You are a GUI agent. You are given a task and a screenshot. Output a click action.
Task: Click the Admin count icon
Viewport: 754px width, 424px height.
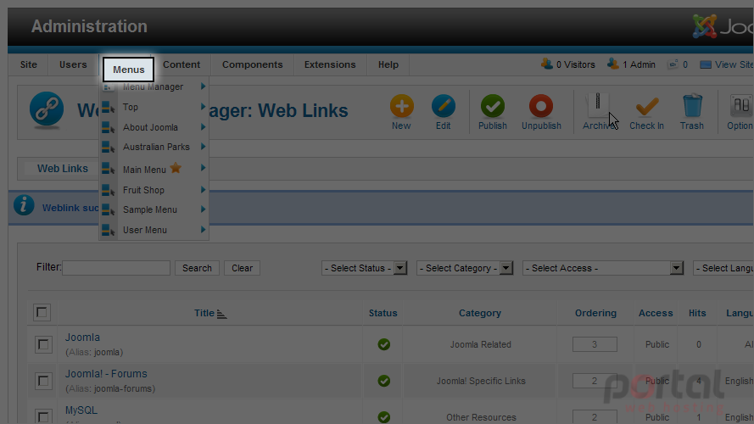click(612, 64)
